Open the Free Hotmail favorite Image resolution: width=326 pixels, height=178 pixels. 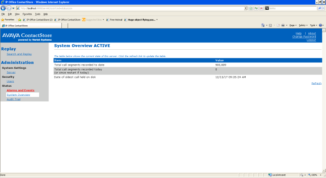[x=114, y=20]
